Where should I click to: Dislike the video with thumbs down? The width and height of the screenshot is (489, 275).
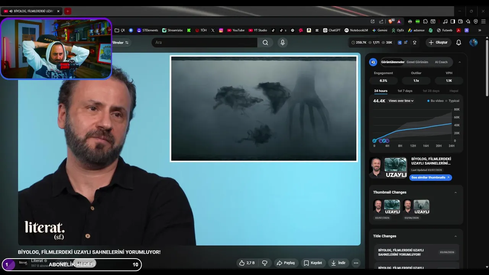point(264,263)
